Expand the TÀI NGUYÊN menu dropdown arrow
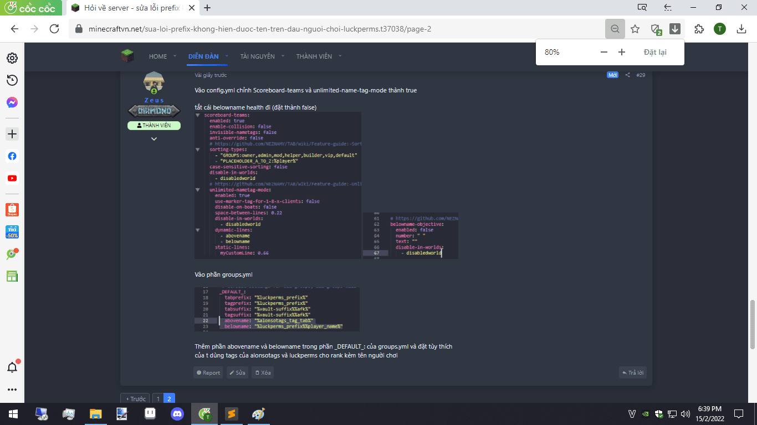This screenshot has width=757, height=425. [x=282, y=56]
